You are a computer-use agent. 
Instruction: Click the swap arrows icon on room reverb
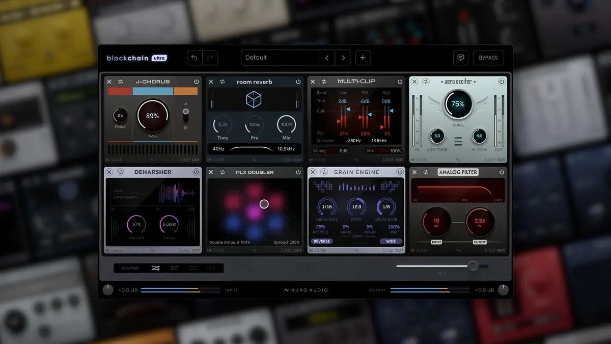pos(222,82)
